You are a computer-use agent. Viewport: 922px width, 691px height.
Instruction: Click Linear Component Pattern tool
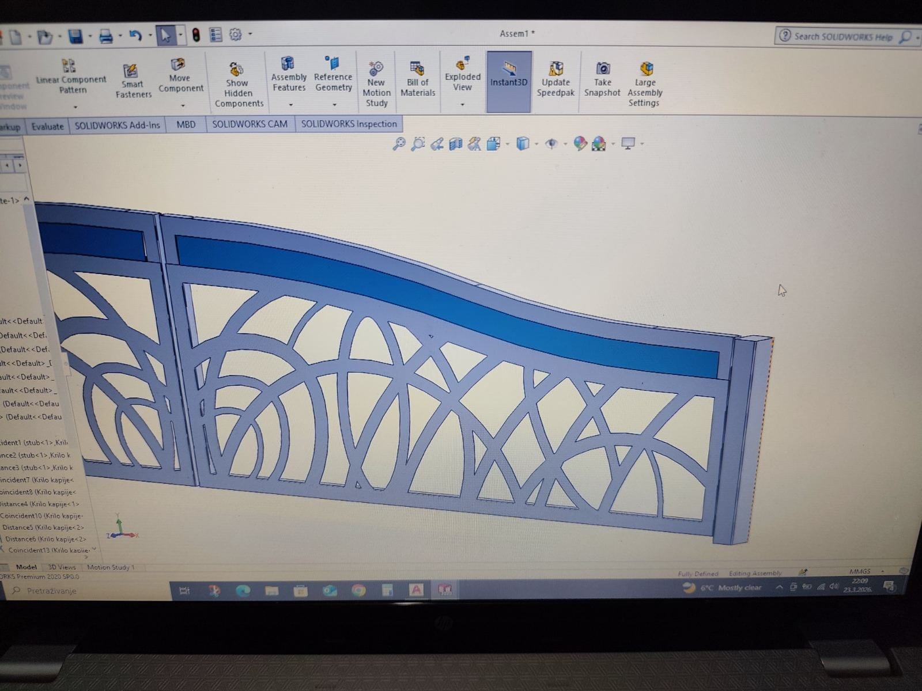[x=71, y=77]
